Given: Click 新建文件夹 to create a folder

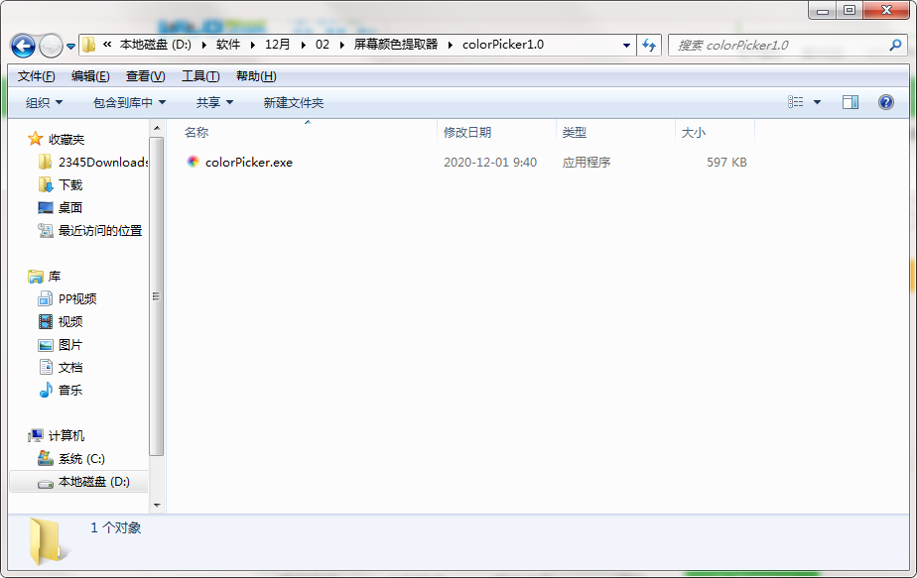Looking at the screenshot, I should click(294, 102).
